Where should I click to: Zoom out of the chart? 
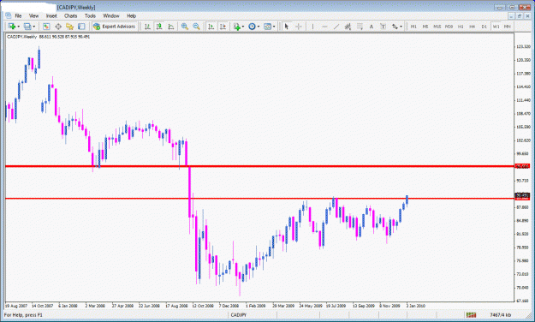(196, 27)
